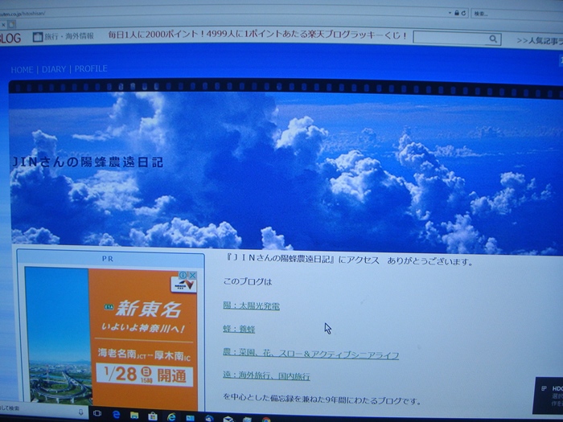The image size is (563, 422).
Task: Click the lock icon in address bar
Action: click(x=457, y=13)
